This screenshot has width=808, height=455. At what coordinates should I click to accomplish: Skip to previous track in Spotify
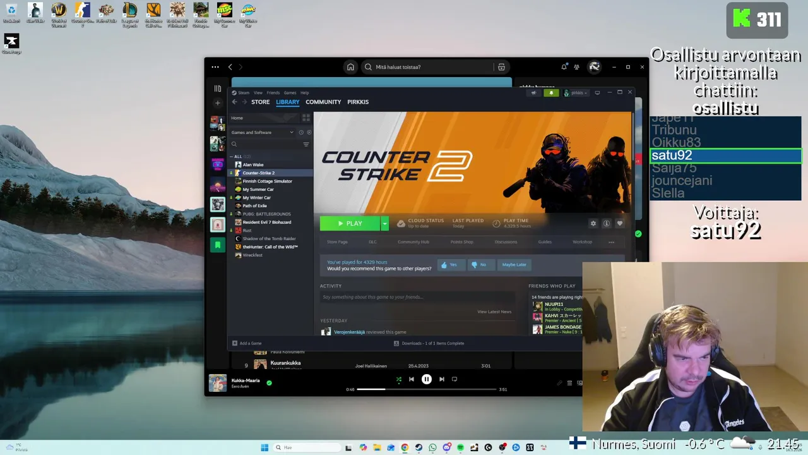412,379
